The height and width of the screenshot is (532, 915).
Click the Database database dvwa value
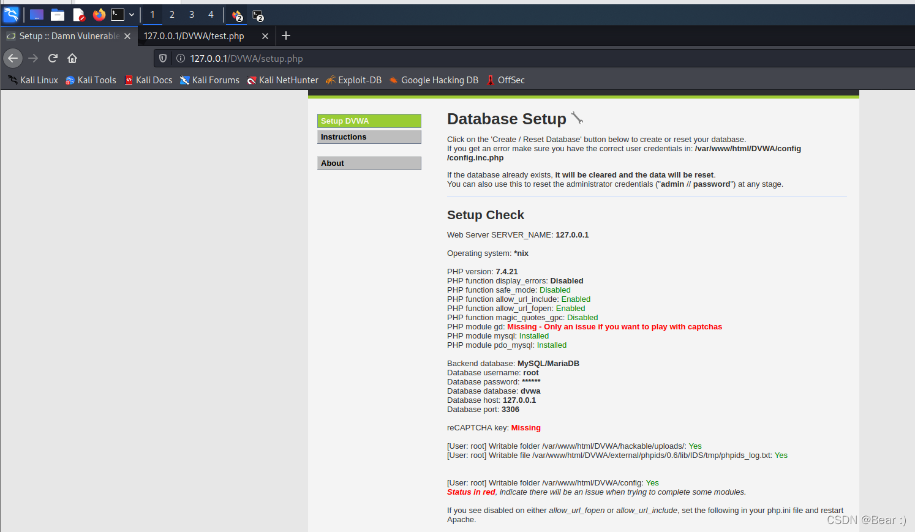530,391
